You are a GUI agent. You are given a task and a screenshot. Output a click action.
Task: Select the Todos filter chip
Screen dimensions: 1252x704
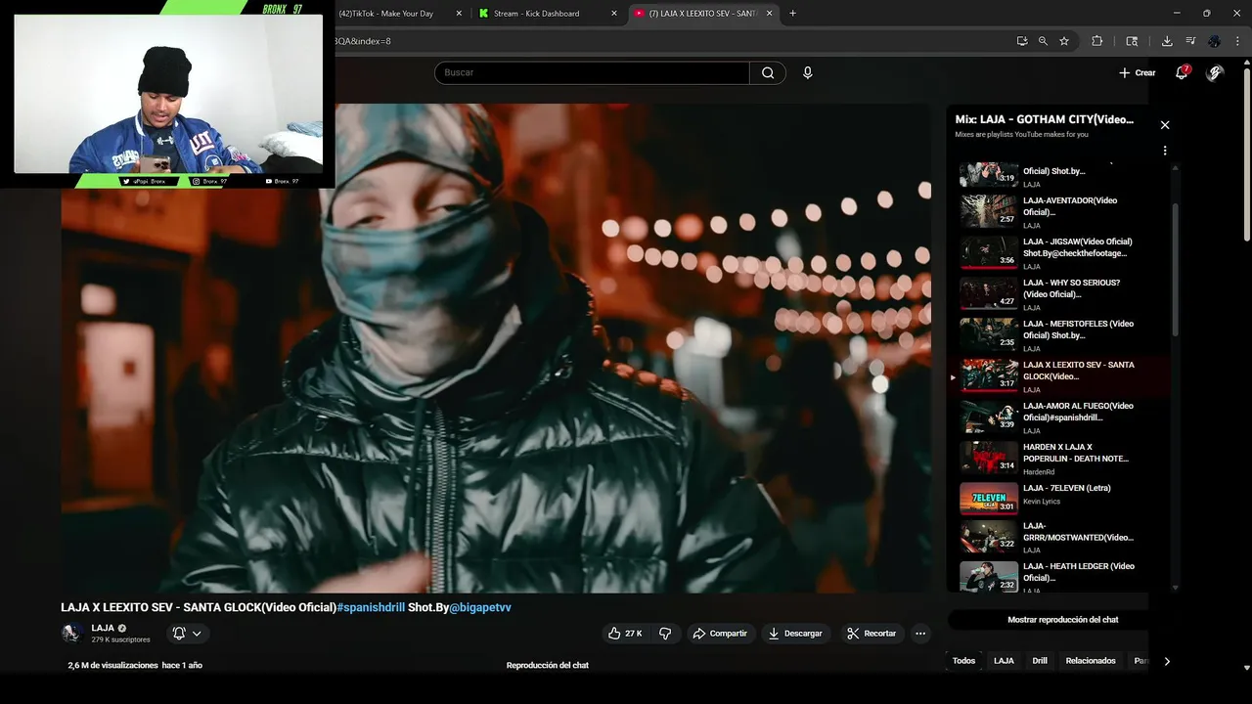(x=964, y=661)
